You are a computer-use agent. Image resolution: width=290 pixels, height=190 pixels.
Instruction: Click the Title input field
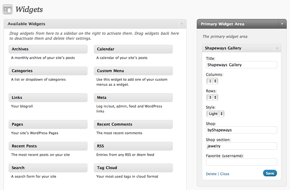click(x=242, y=65)
